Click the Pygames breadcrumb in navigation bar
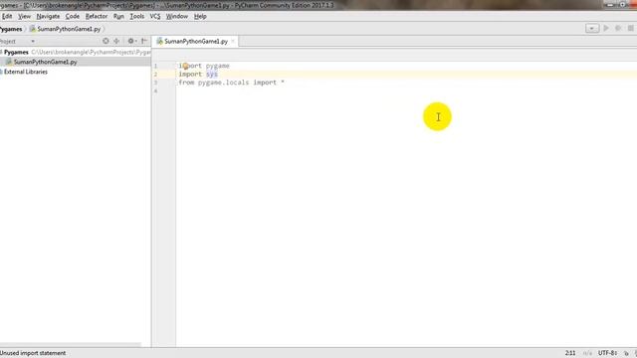This screenshot has width=637, height=358. 11,29
